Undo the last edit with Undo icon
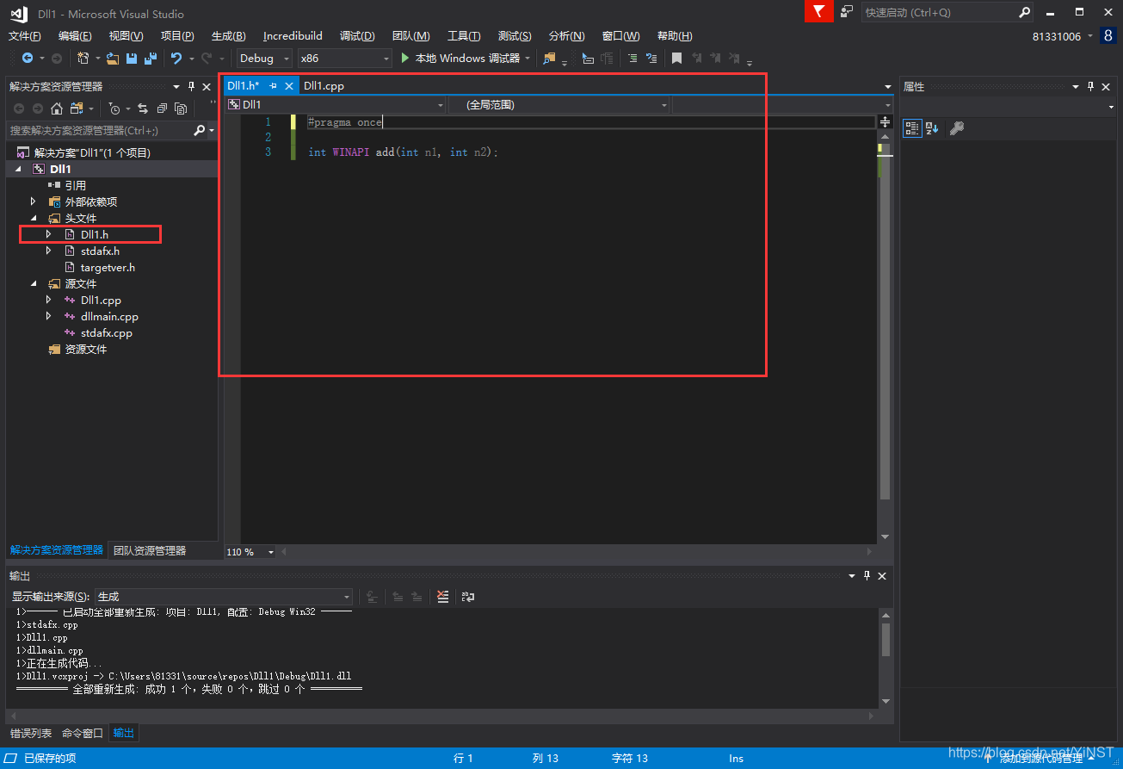The width and height of the screenshot is (1123, 769). click(176, 59)
